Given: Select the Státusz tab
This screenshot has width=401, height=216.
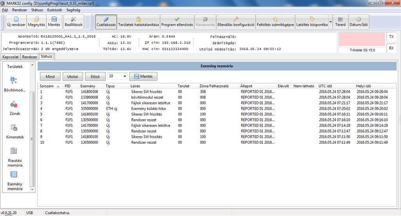Looking at the screenshot, I should tap(46, 56).
